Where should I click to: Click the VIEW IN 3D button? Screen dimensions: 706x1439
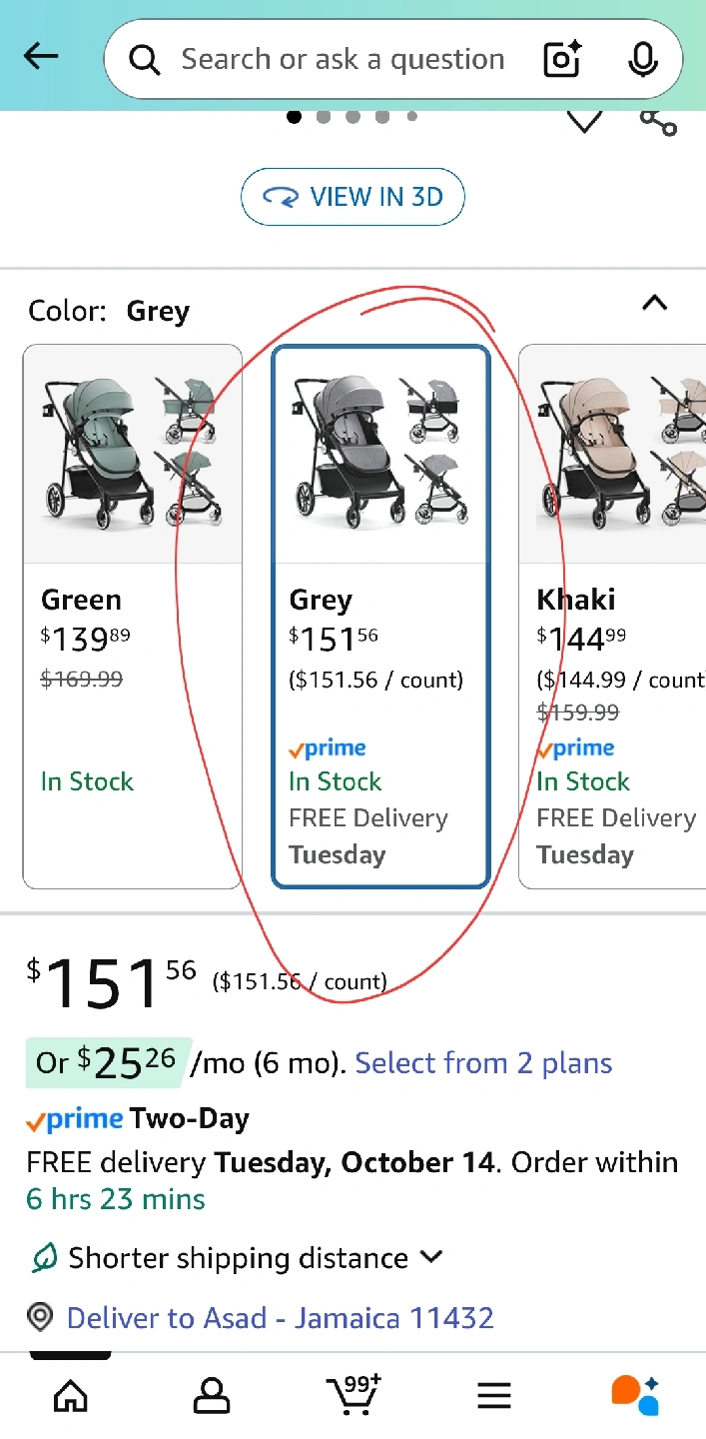353,197
